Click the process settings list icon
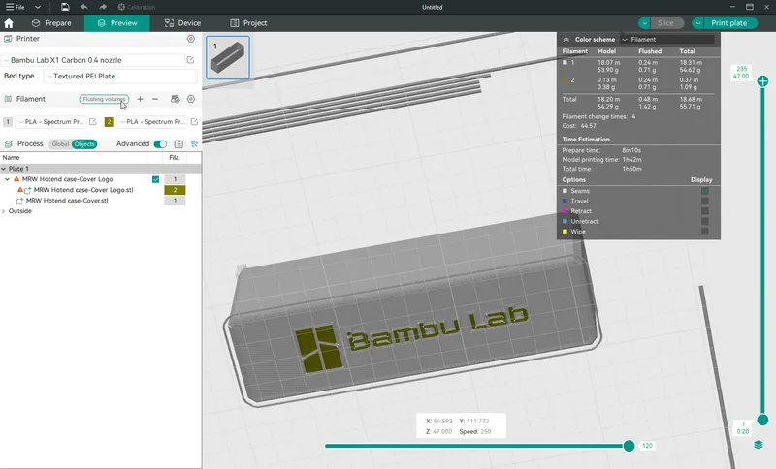Image resolution: width=776 pixels, height=469 pixels. click(x=178, y=143)
